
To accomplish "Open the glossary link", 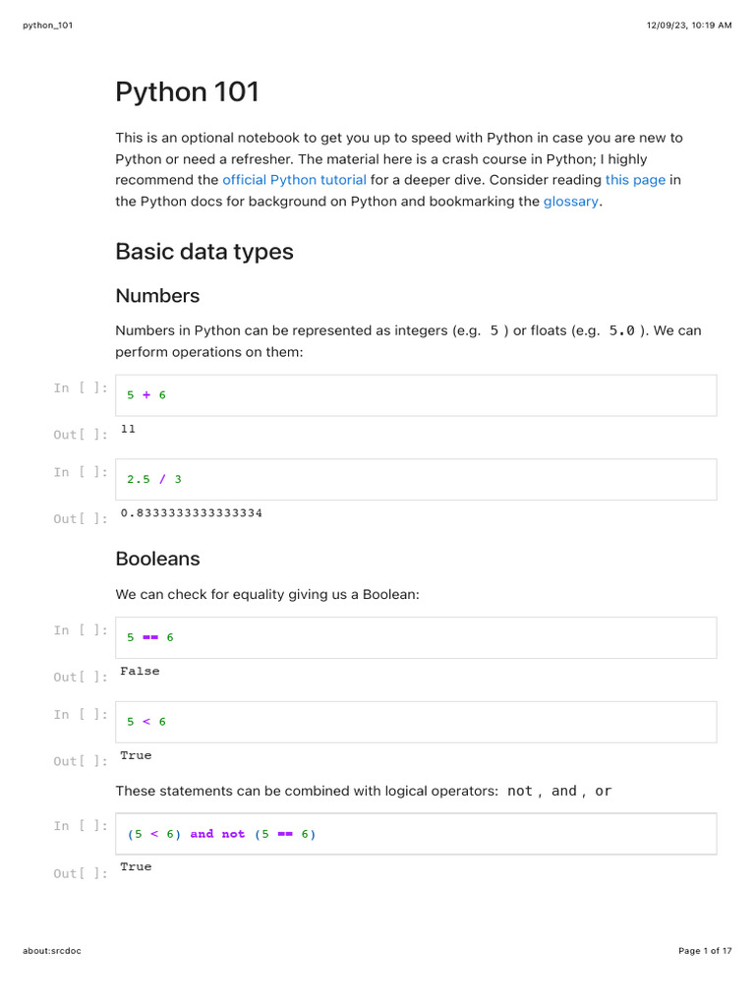I will tap(571, 201).
